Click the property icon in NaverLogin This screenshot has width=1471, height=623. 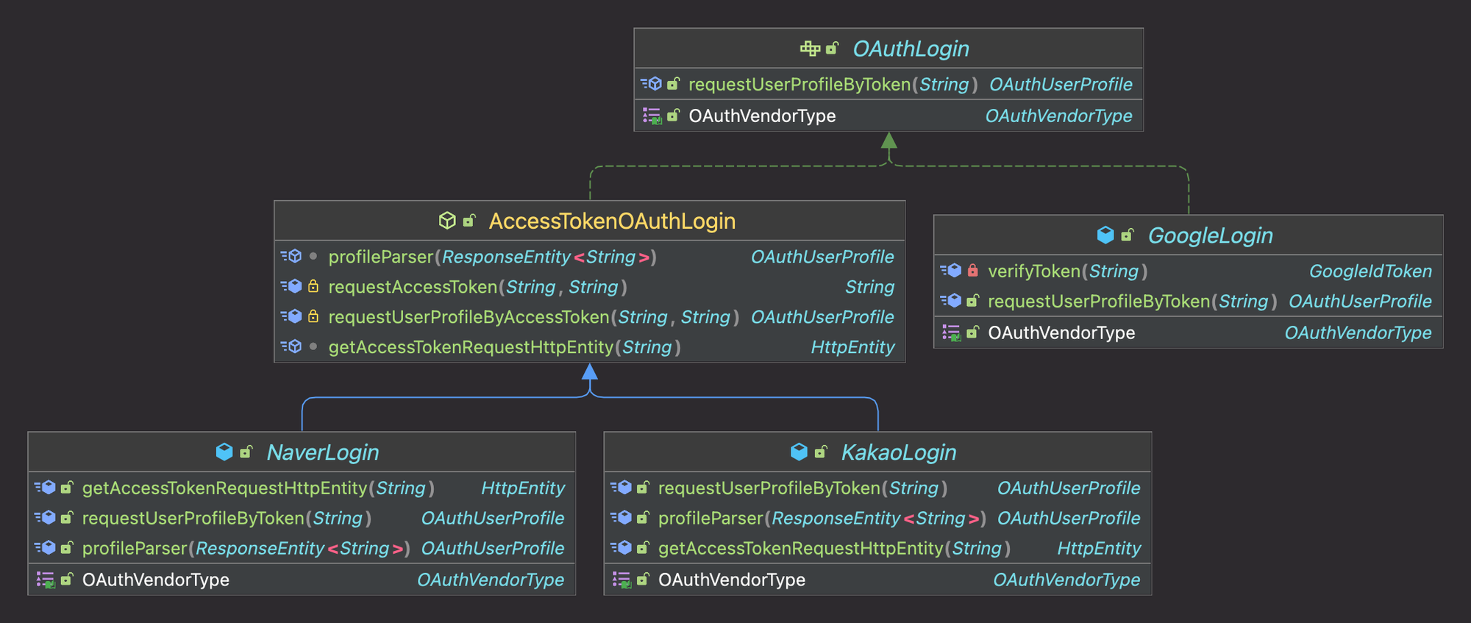46,580
